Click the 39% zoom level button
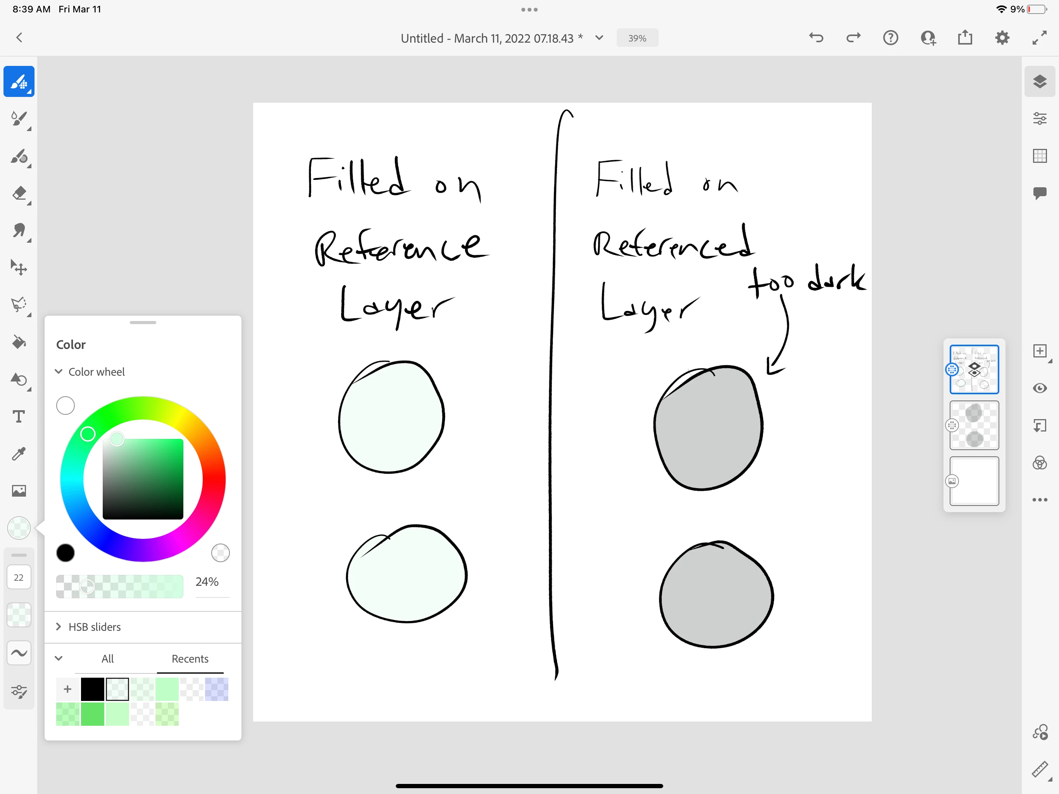This screenshot has height=794, width=1059. [x=637, y=38]
